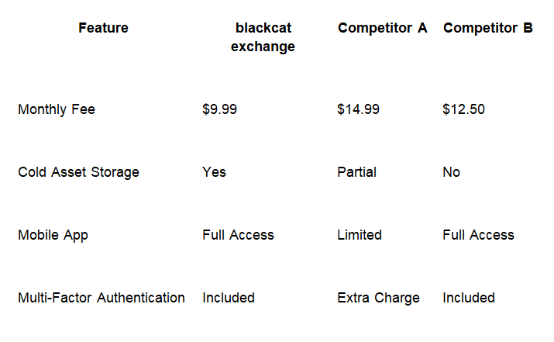Click the Competitor B header
This screenshot has width=554, height=342.
pyautogui.click(x=488, y=28)
